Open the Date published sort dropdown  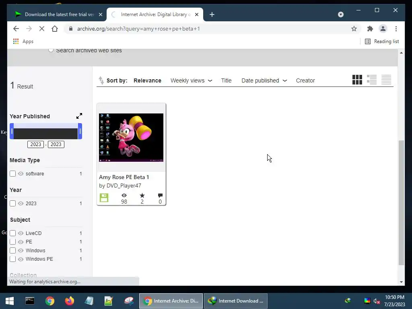tap(264, 80)
